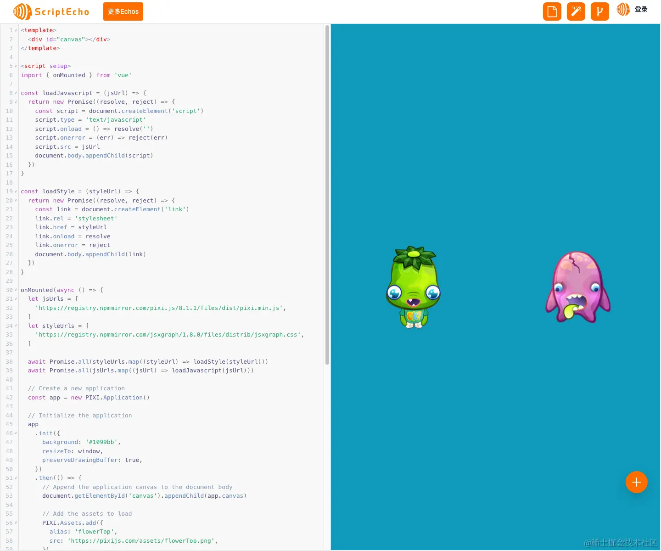Image resolution: width=661 pixels, height=551 pixels.
Task: Fold the PIXI.Assets.add block at line 56
Action: click(16, 523)
